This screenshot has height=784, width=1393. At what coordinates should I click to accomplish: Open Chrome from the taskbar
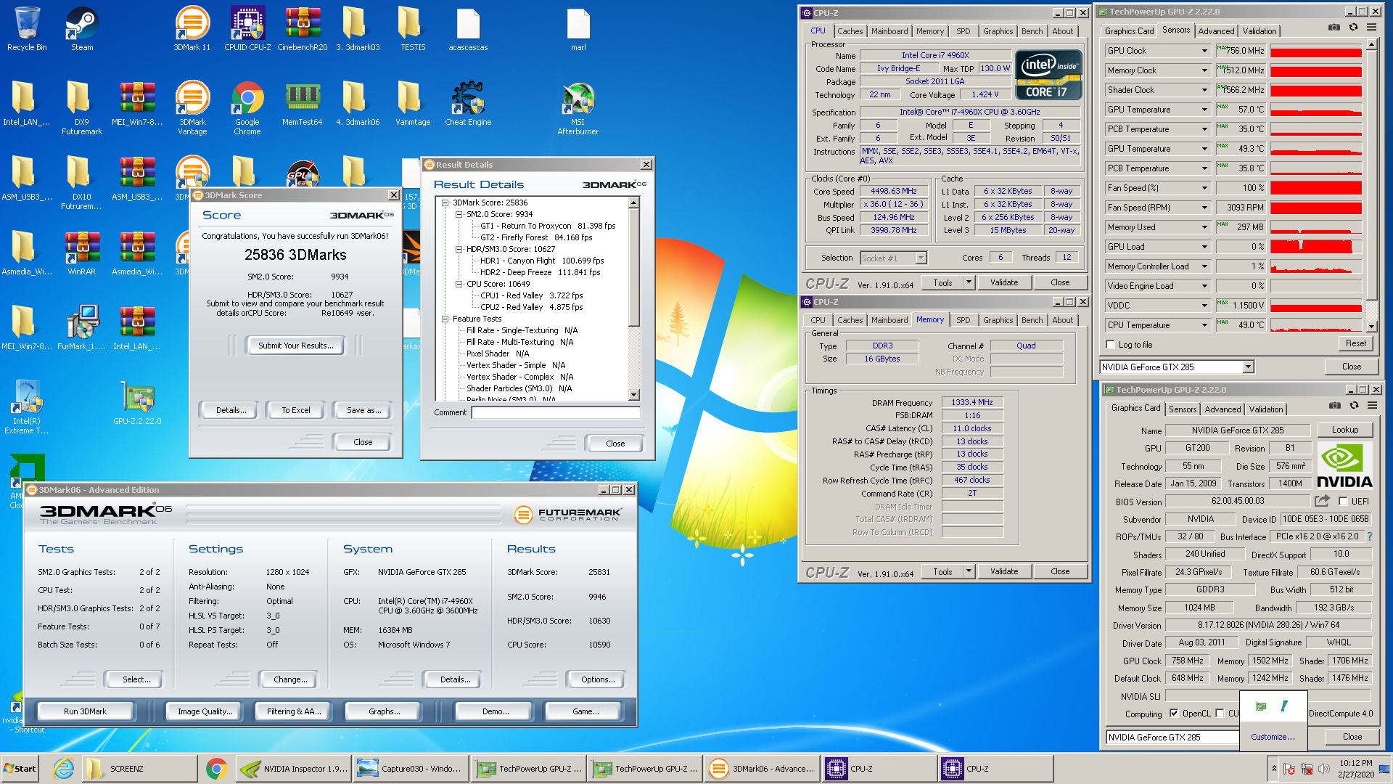pyautogui.click(x=216, y=769)
